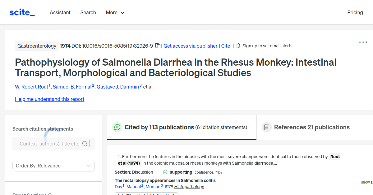Open the three-dot overflow menu
Image resolution: width=373 pixels, height=195 pixels.
coord(363,42)
